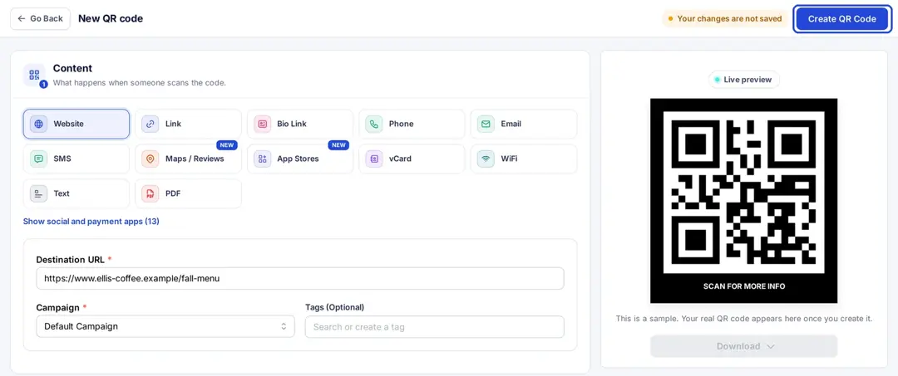This screenshot has height=376, width=898.
Task: Pick the Bio Link icon
Action: tap(262, 124)
